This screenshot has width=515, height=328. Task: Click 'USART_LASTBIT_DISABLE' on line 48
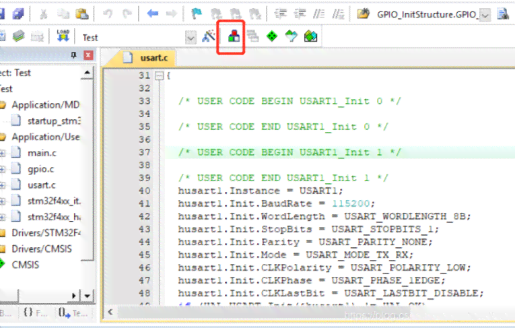411,294
